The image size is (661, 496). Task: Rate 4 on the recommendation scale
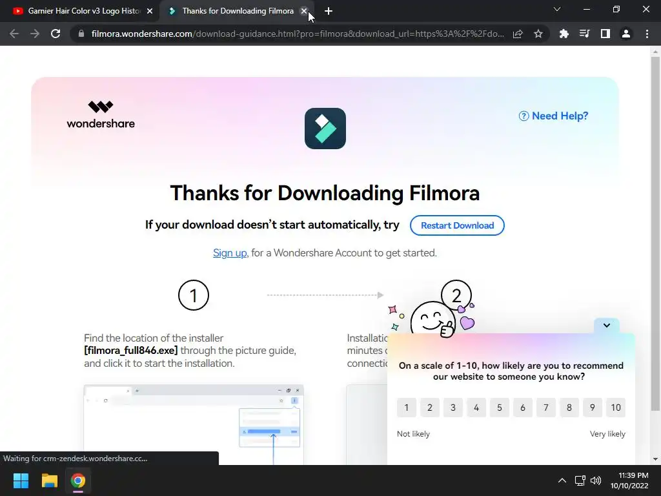point(476,408)
